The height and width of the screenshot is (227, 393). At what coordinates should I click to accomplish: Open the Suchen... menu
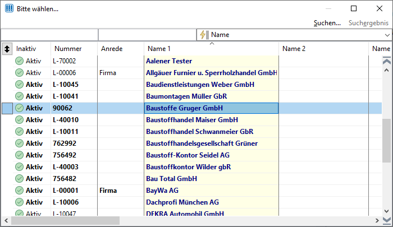click(x=327, y=23)
